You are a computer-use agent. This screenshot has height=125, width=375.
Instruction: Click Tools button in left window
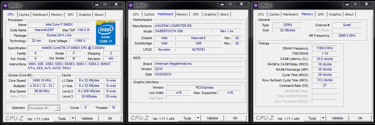point(62,118)
